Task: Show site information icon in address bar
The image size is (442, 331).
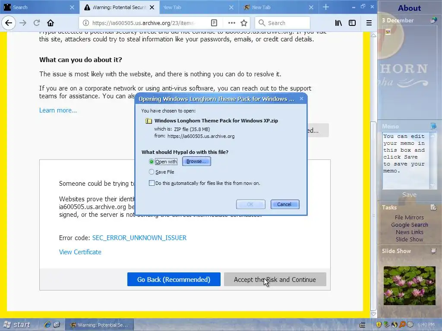Action: click(86, 23)
